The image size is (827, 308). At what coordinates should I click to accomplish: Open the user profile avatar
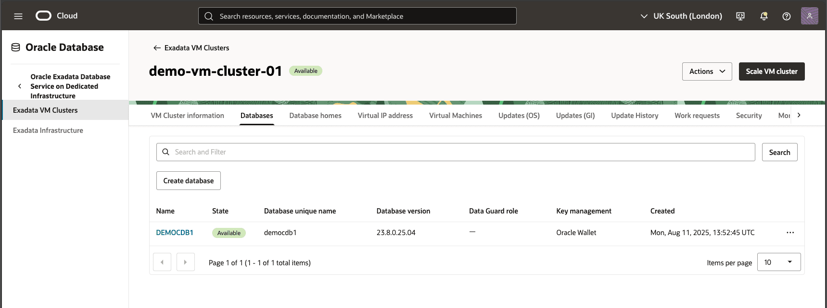pyautogui.click(x=810, y=16)
